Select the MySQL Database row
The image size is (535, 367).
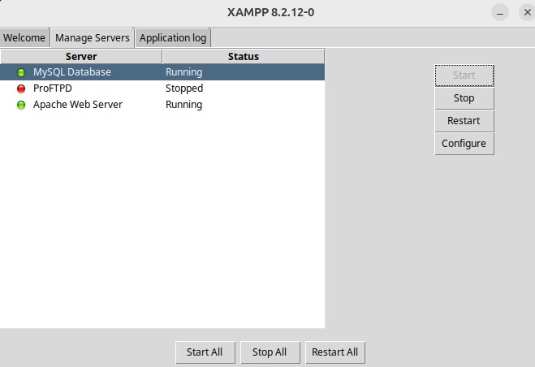click(x=162, y=72)
